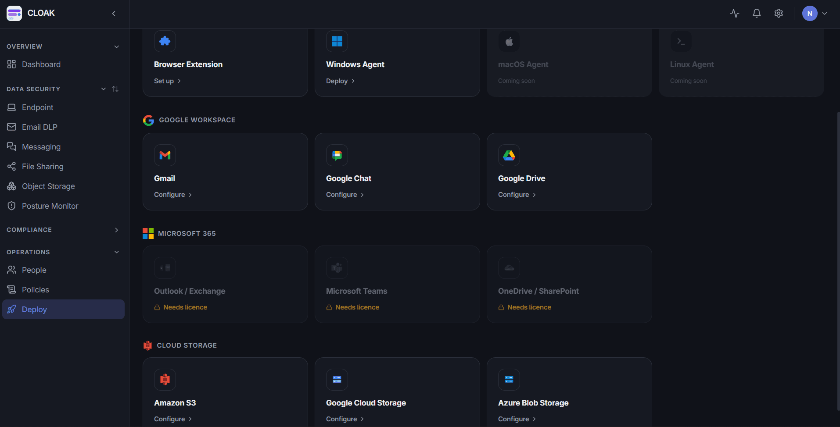The image size is (840, 427).
Task: Open Policies in sidebar
Action: pos(63,290)
